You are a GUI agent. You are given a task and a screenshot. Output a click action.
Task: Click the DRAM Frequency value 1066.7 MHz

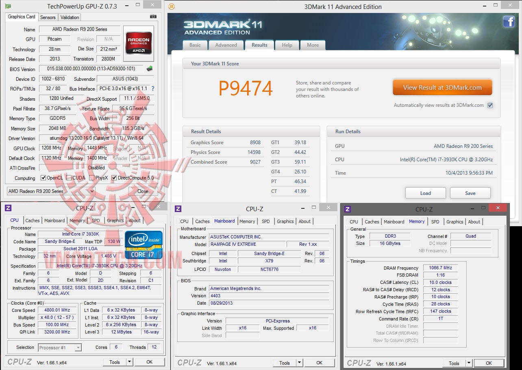440,268
